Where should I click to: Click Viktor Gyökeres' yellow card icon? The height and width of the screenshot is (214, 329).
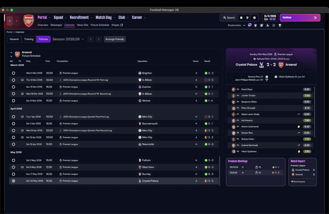[299, 151]
